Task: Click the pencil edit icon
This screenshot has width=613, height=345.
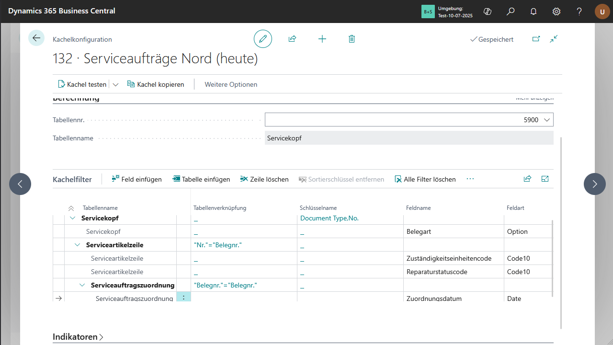Action: (263, 39)
